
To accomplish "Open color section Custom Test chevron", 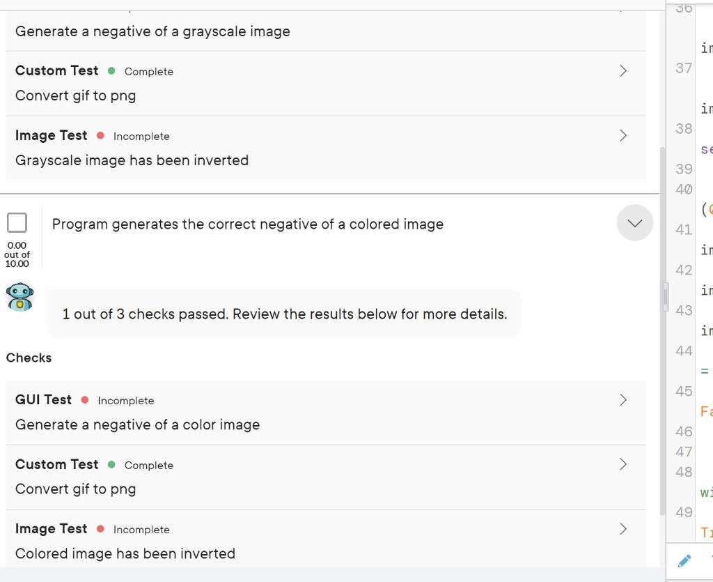I will pos(623,464).
